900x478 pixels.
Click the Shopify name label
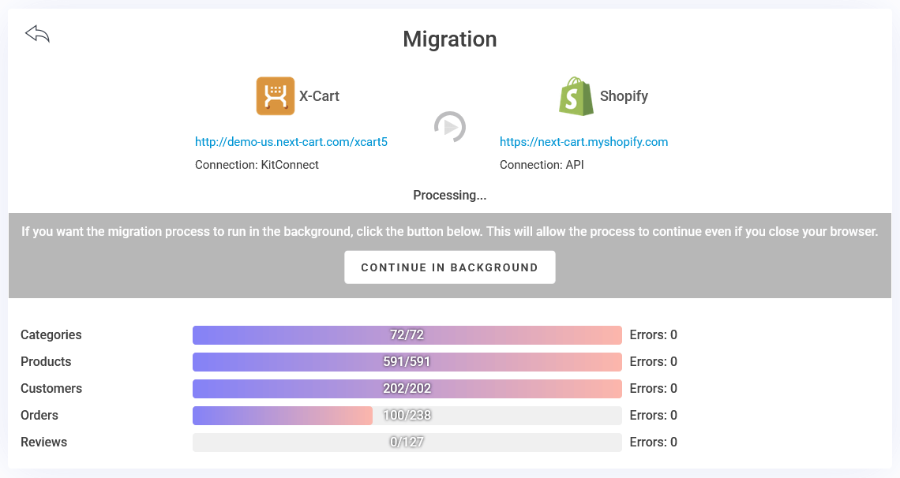tap(624, 95)
